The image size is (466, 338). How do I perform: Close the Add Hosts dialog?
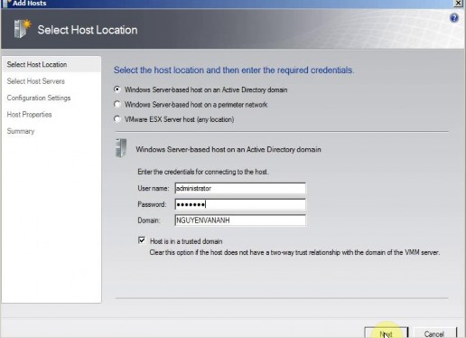click(458, 3)
